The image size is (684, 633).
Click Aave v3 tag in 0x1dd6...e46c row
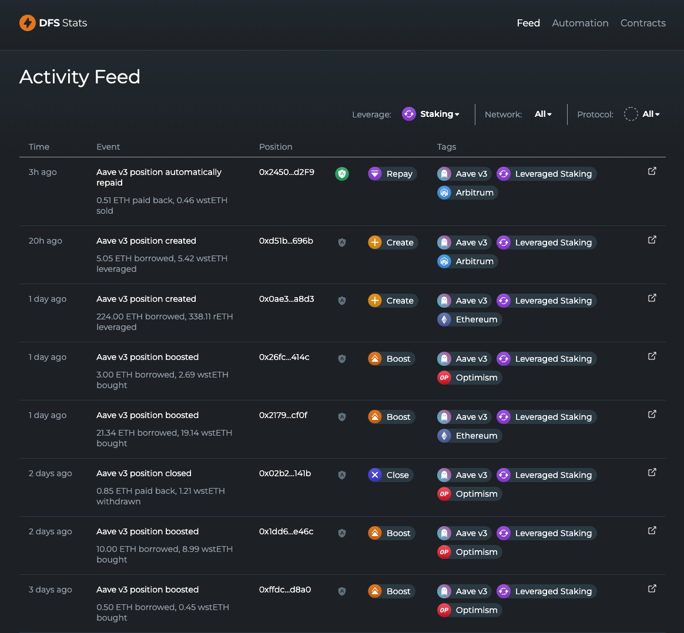[464, 533]
